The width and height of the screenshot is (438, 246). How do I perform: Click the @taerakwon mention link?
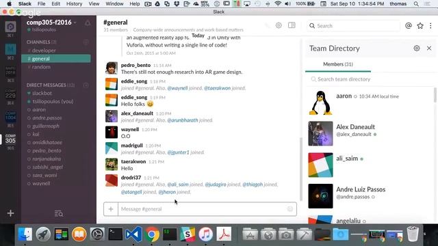click(x=217, y=88)
